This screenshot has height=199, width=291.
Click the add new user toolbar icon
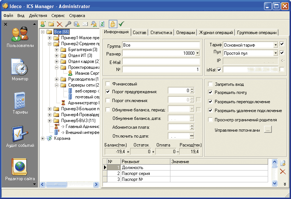tap(43, 24)
